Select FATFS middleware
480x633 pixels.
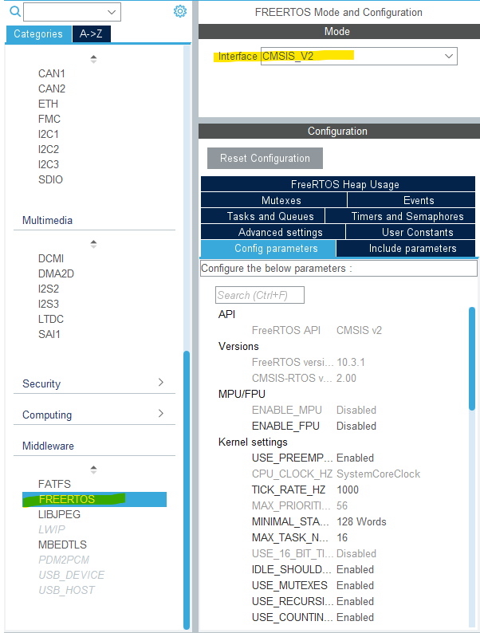click(54, 484)
